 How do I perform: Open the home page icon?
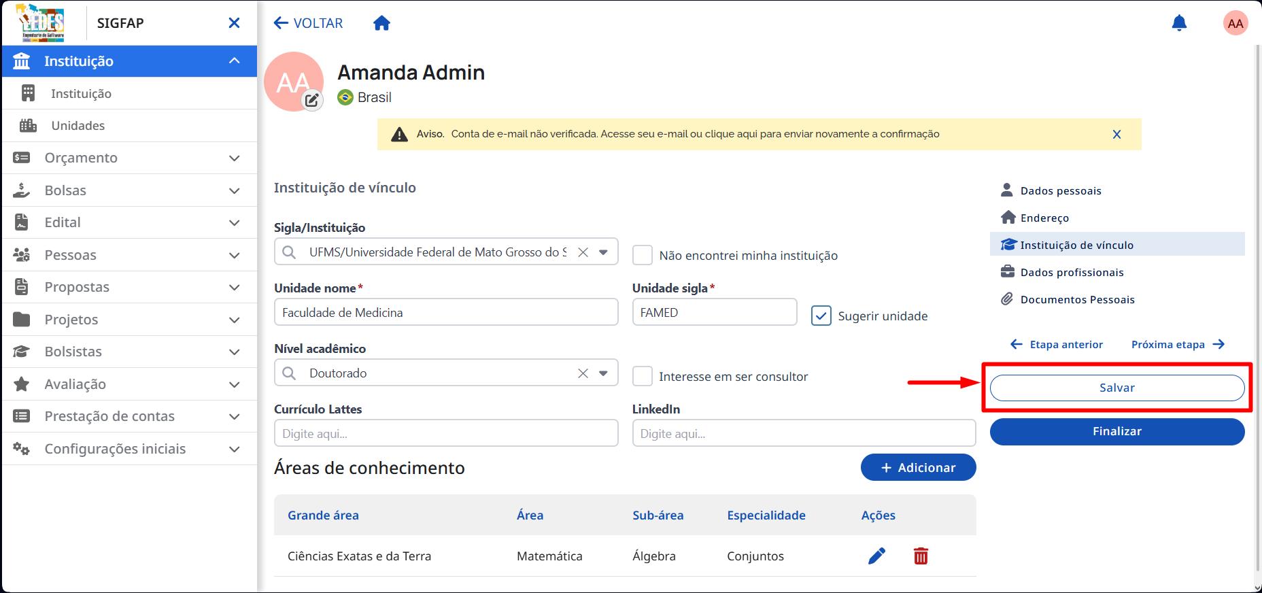tap(382, 23)
